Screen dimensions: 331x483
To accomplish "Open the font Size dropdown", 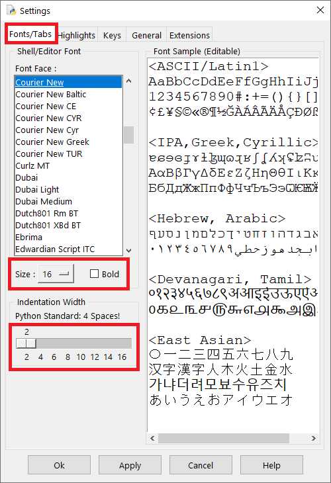I will (56, 273).
